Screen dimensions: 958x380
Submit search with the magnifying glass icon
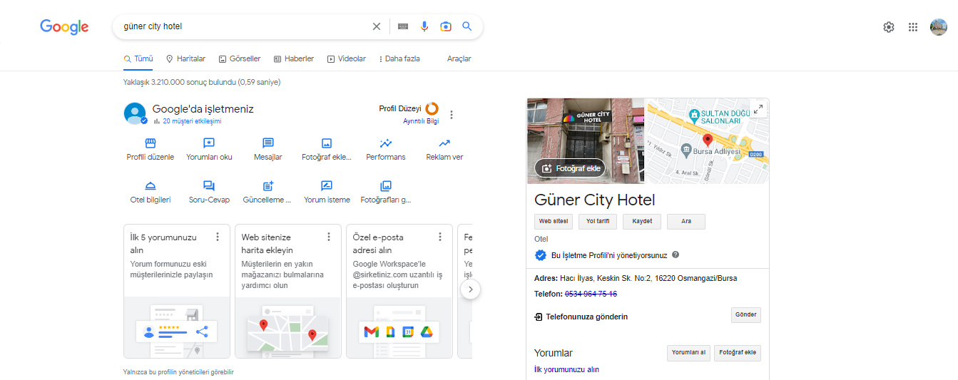(x=467, y=26)
